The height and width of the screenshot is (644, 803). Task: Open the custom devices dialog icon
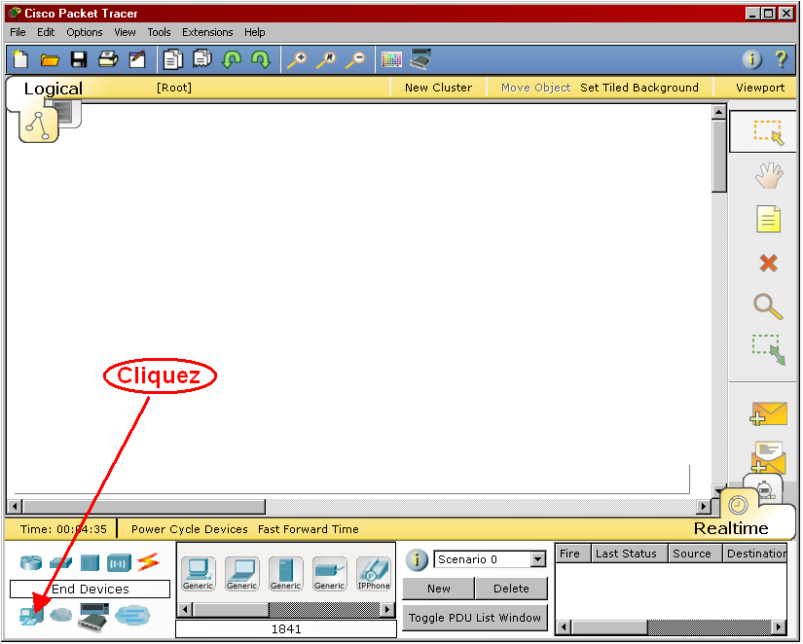tap(420, 59)
